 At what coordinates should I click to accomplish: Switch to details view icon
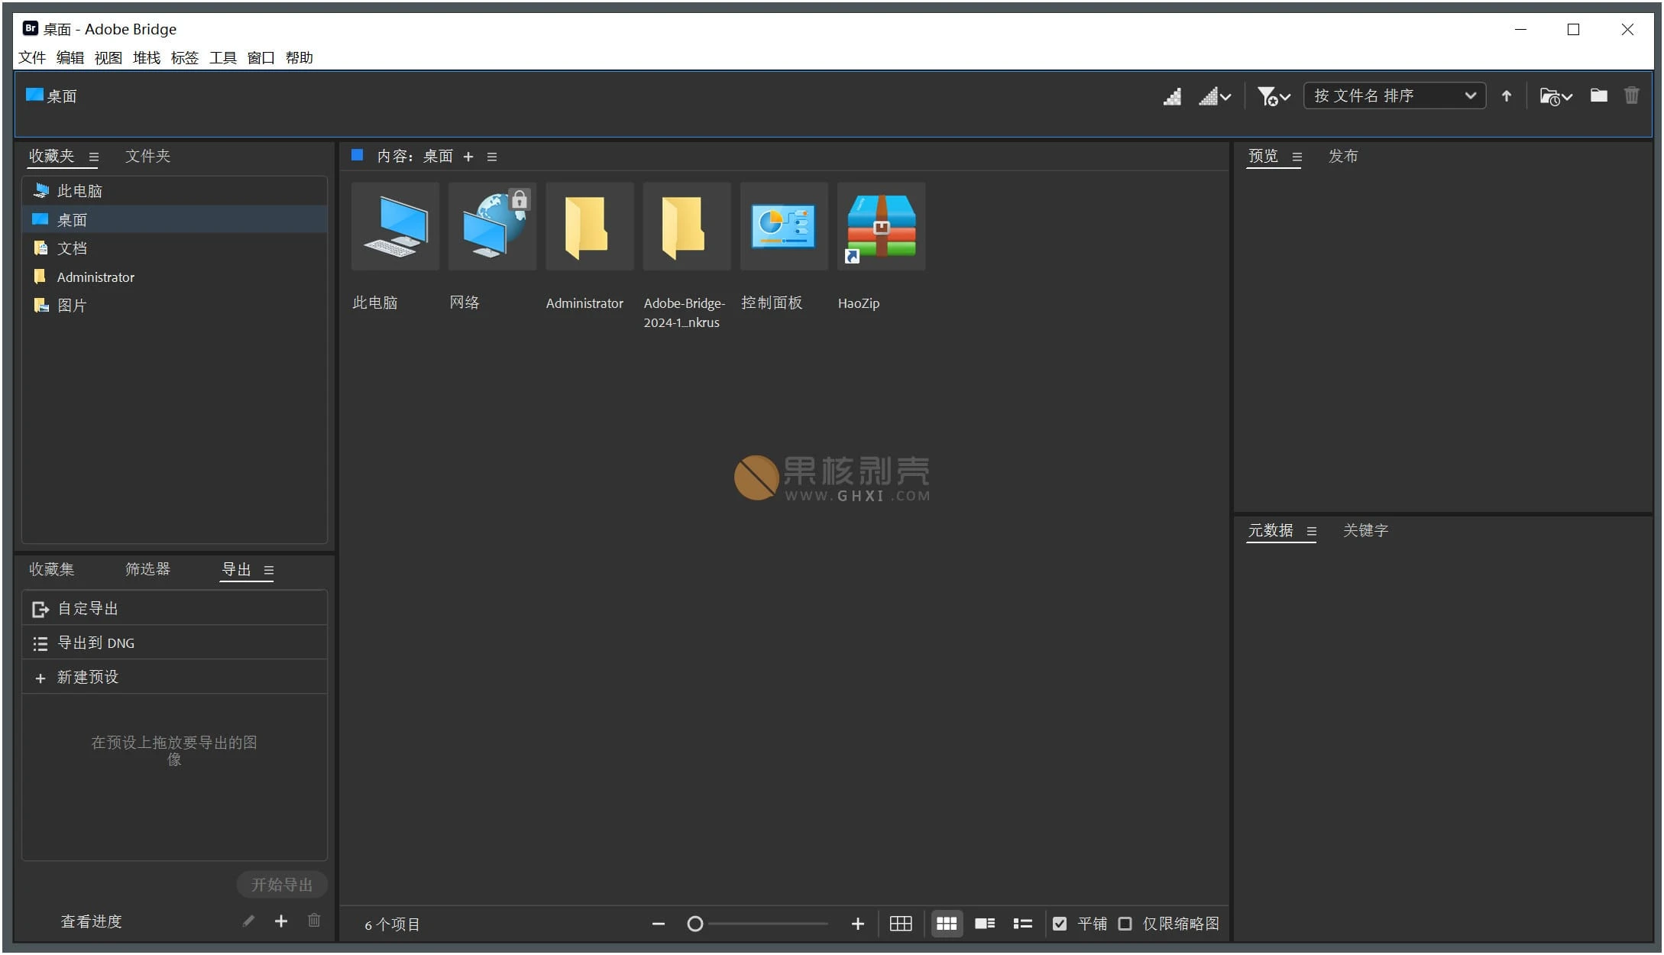point(985,924)
